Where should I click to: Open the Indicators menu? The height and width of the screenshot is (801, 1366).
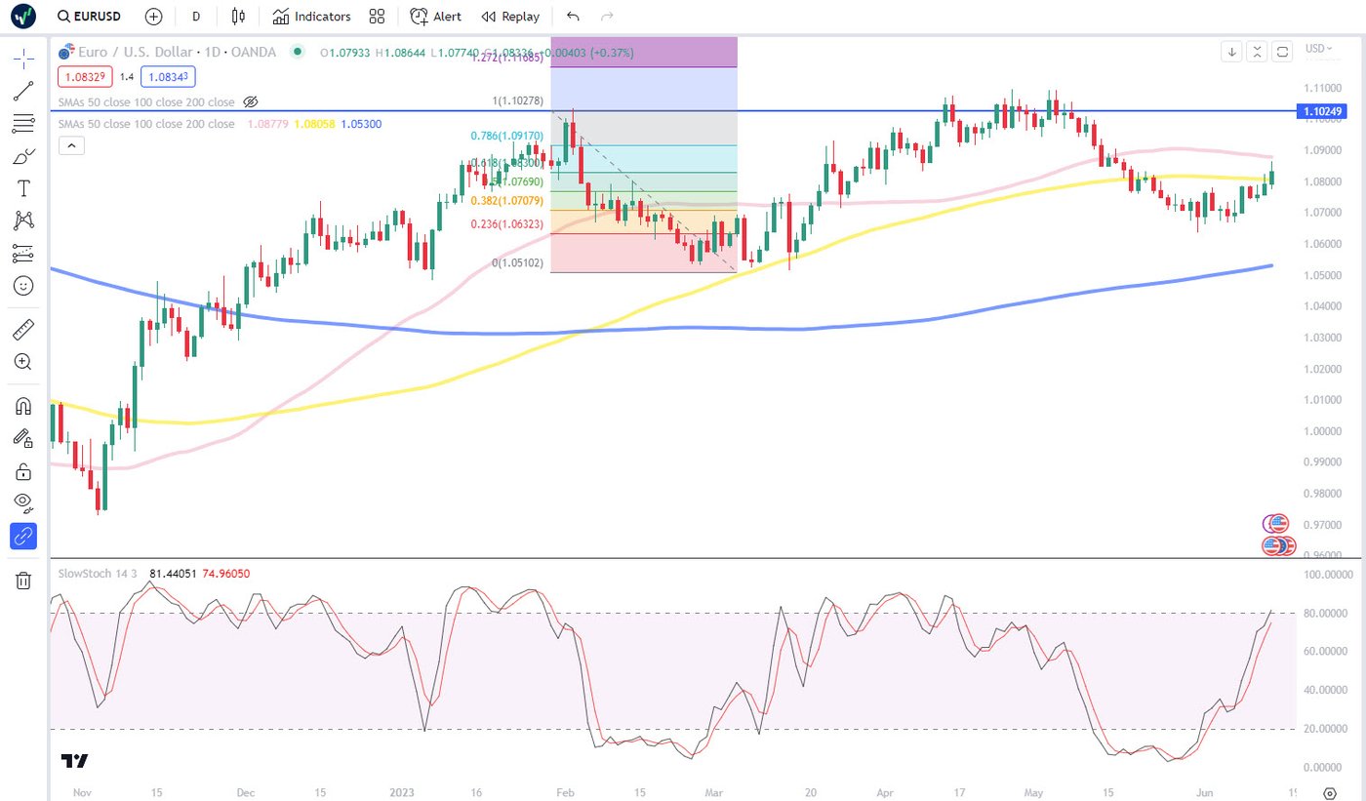pos(312,17)
